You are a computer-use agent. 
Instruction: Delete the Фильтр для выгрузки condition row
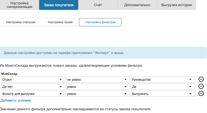201,94
